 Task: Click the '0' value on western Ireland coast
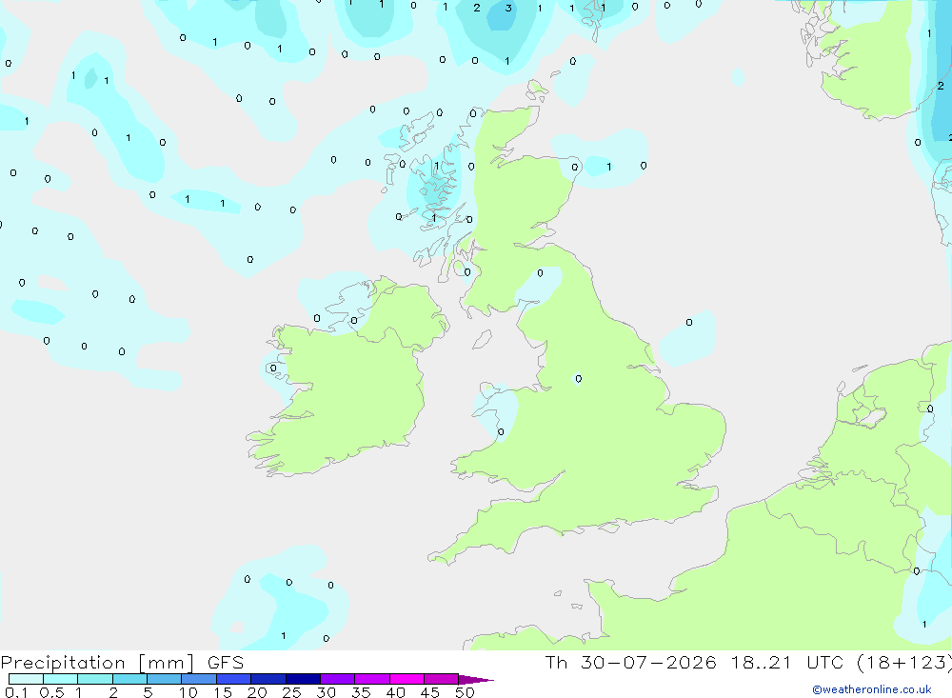tap(273, 369)
